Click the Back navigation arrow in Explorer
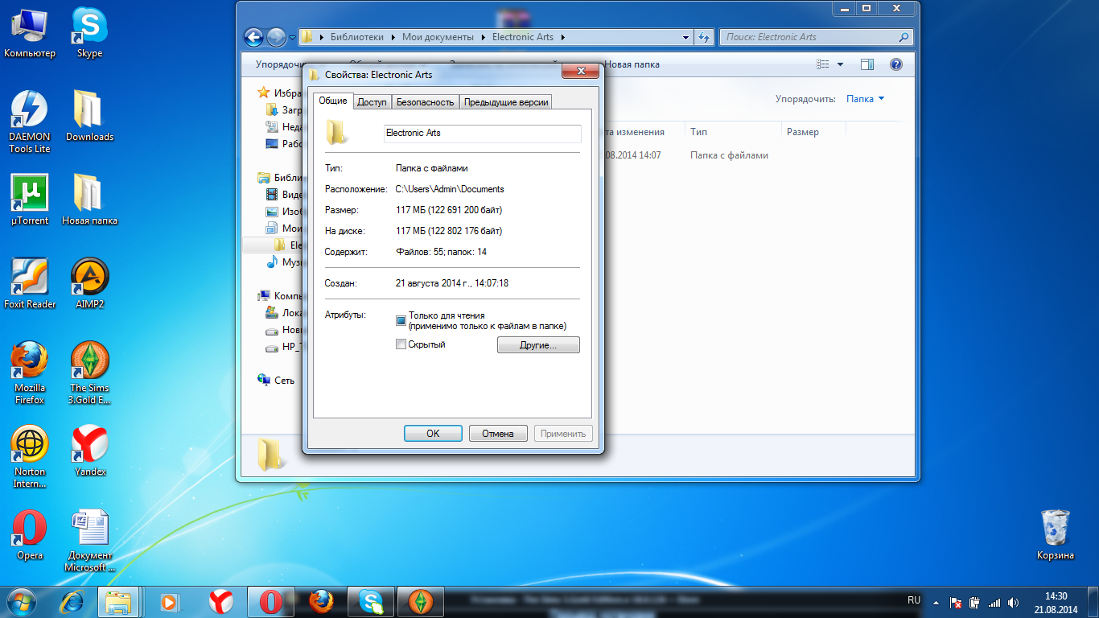The width and height of the screenshot is (1099, 618). coord(254,37)
